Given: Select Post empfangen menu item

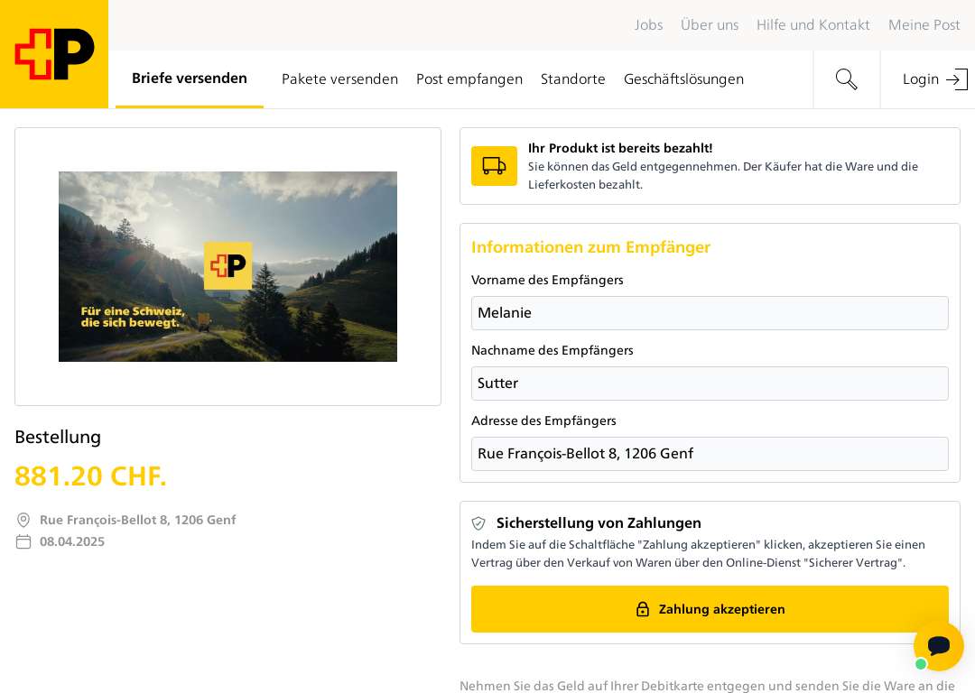Looking at the screenshot, I should click(469, 79).
